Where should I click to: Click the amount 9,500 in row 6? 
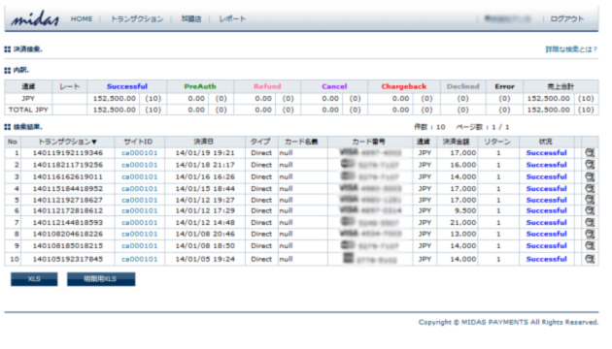[465, 210]
